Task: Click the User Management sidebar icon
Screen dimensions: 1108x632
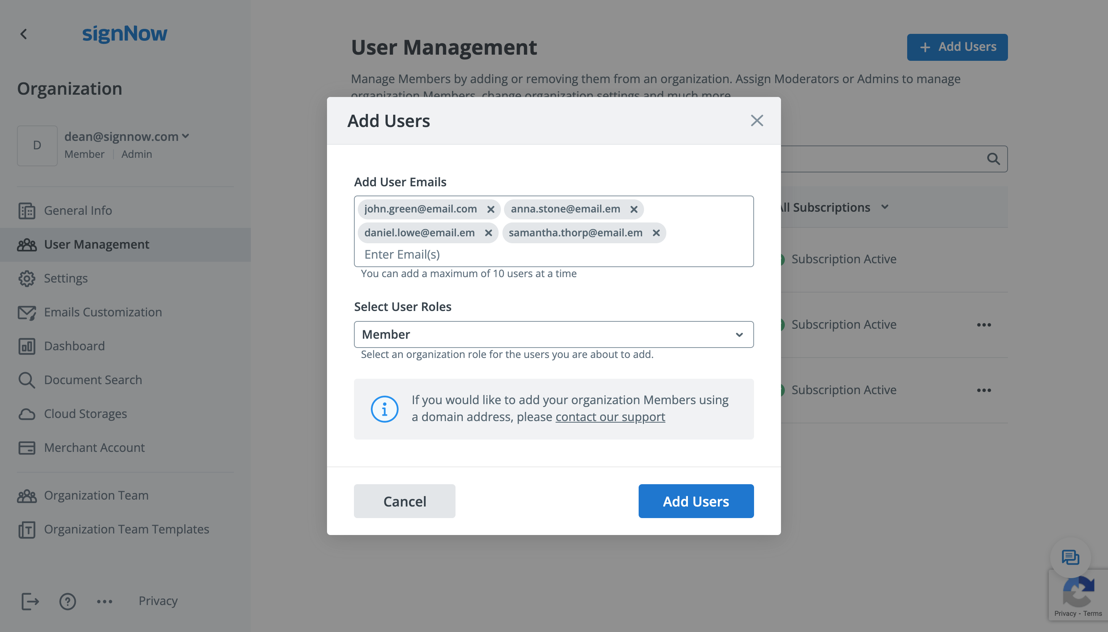Action: coord(27,244)
